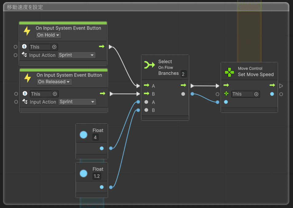Click the outer Input Action port of On Hold node
The height and width of the screenshot is (208, 293).
click(x=15, y=55)
